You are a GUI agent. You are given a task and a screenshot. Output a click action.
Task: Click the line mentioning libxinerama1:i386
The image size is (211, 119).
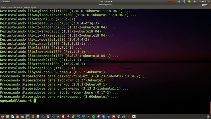(46, 52)
